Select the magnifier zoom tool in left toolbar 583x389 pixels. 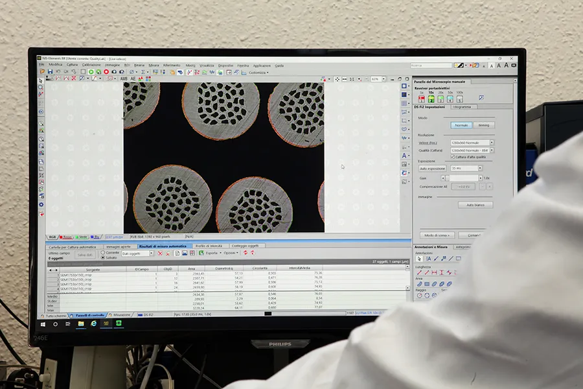tap(41, 88)
